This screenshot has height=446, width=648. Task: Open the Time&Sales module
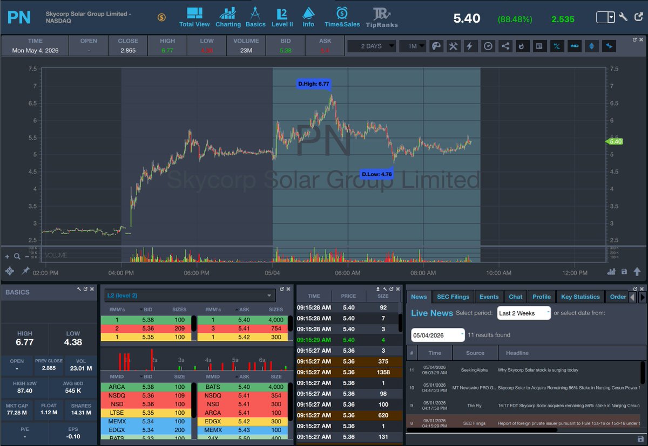point(342,17)
